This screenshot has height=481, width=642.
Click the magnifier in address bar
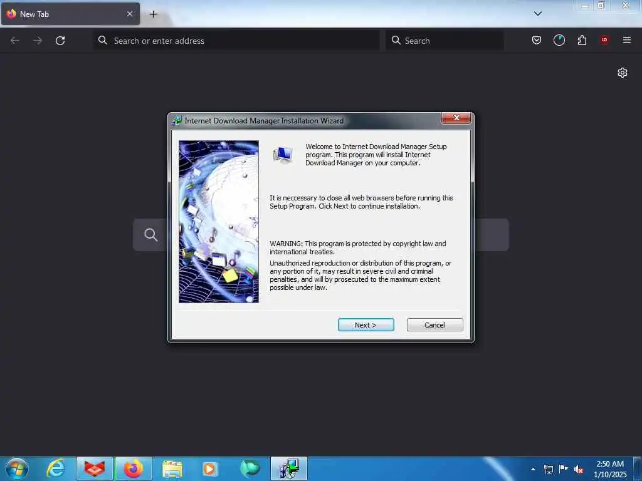[103, 40]
